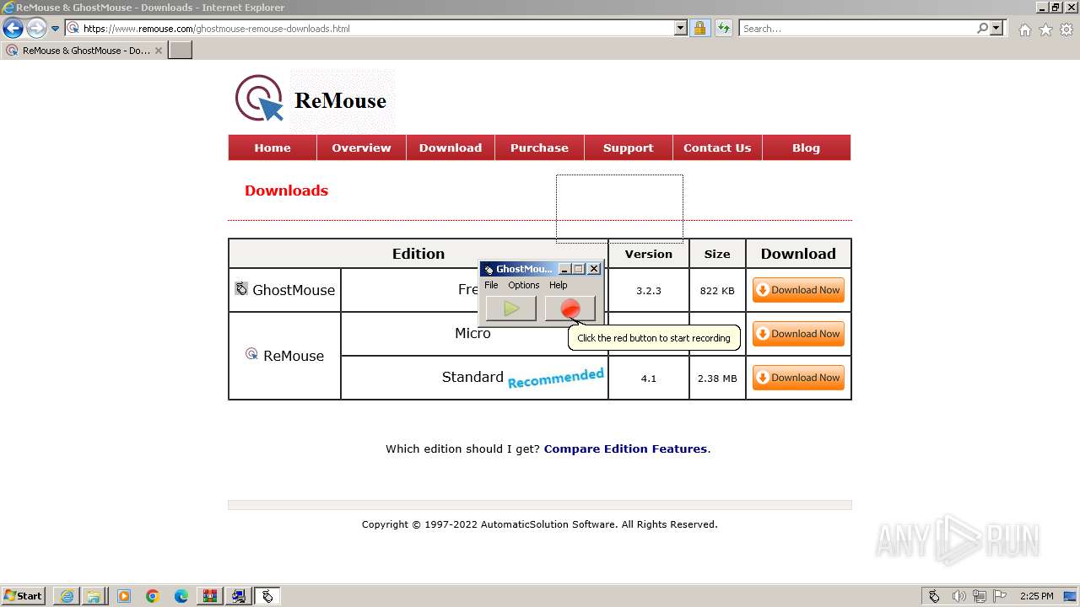Click the browser Home icon
The image size is (1080, 607).
click(1024, 30)
